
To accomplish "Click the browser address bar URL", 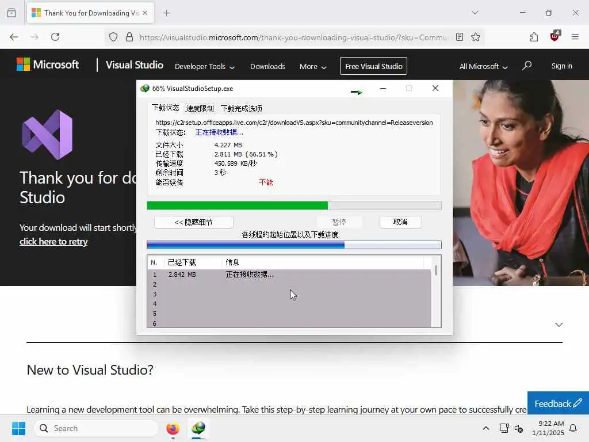I will pyautogui.click(x=294, y=37).
